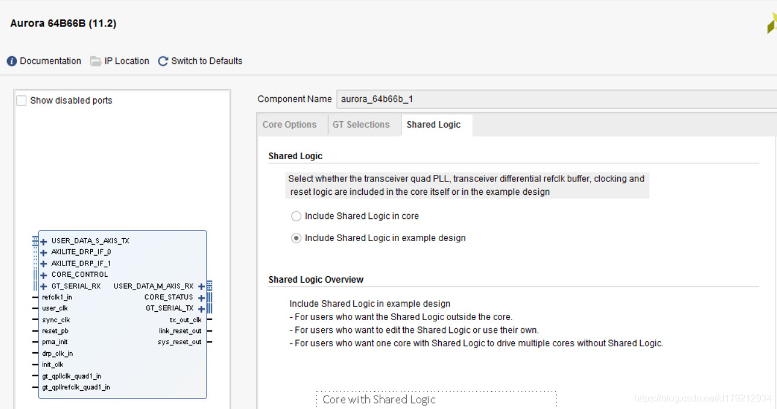Expand GT_SERIAL_TX interface port
The height and width of the screenshot is (409, 777).
pyautogui.click(x=201, y=308)
